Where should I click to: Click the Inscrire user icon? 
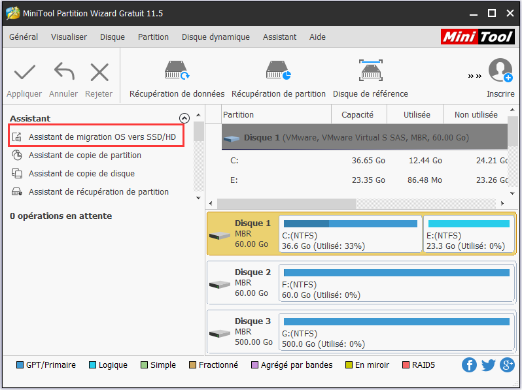click(500, 70)
